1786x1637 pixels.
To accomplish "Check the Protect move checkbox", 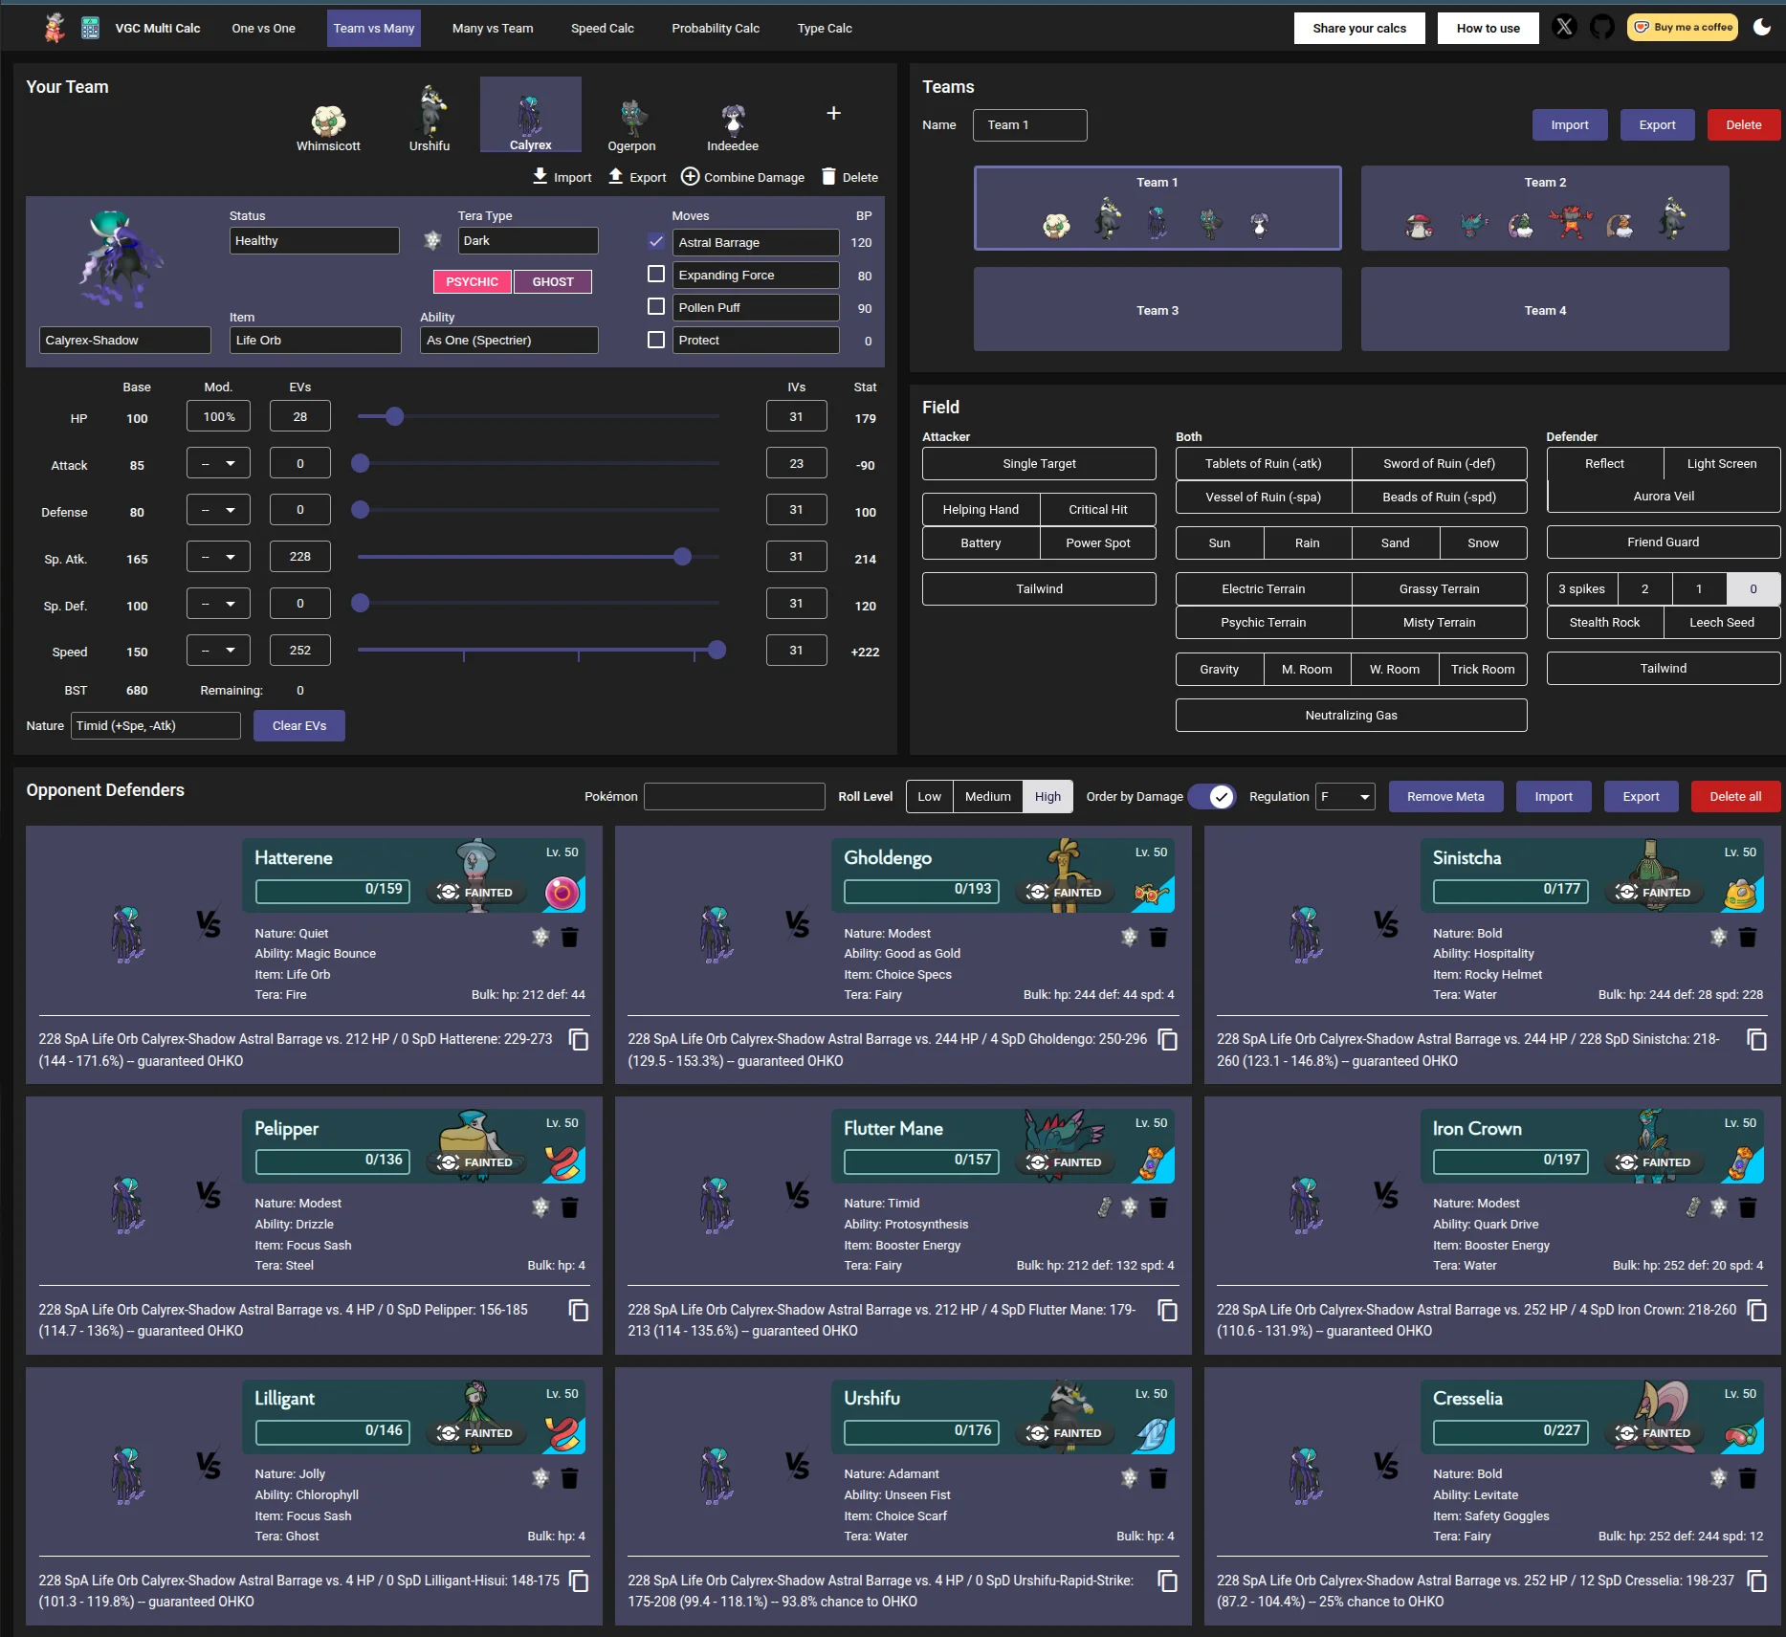I will pyautogui.click(x=656, y=339).
